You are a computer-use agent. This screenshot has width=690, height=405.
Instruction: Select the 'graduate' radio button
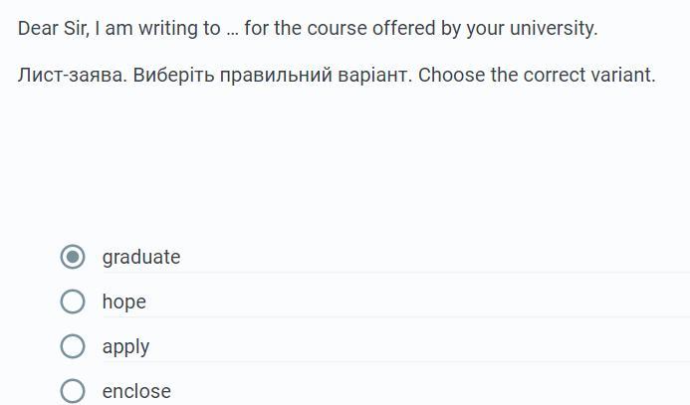click(73, 257)
